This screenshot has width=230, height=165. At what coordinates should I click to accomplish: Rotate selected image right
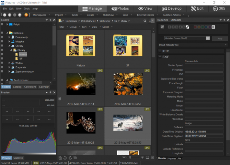click(x=70, y=158)
